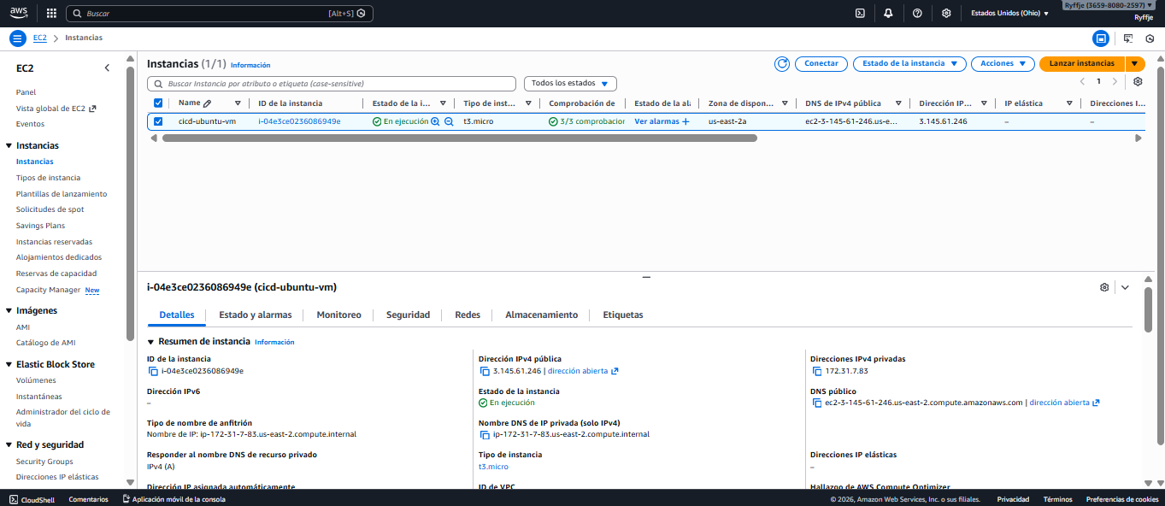Open the AWS services grid menu
1165x506 pixels.
click(50, 13)
